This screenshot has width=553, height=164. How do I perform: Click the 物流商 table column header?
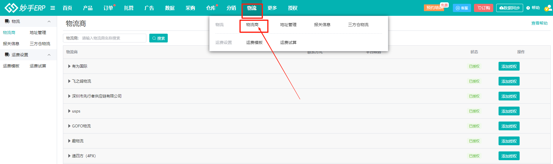pos(72,52)
